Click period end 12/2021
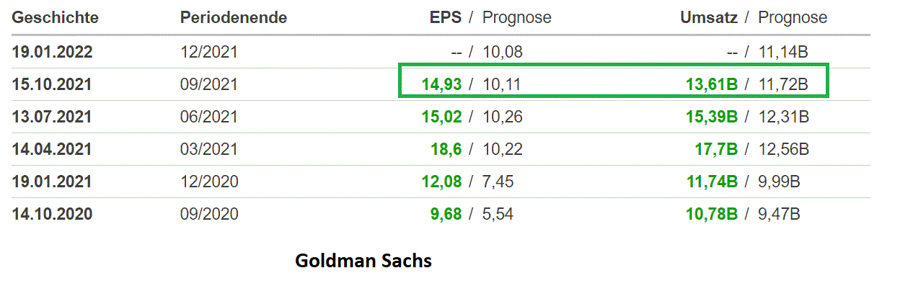This screenshot has height=286, width=913. (209, 52)
